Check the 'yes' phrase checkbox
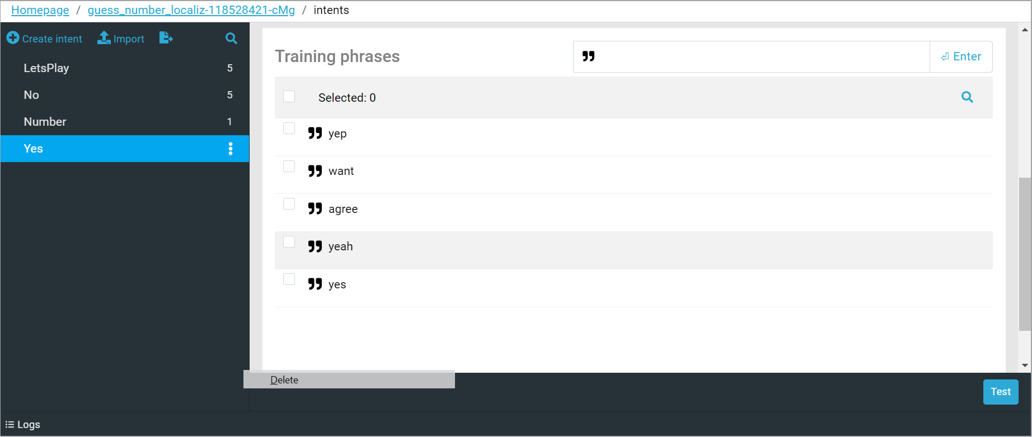The width and height of the screenshot is (1032, 437). pyautogui.click(x=289, y=279)
